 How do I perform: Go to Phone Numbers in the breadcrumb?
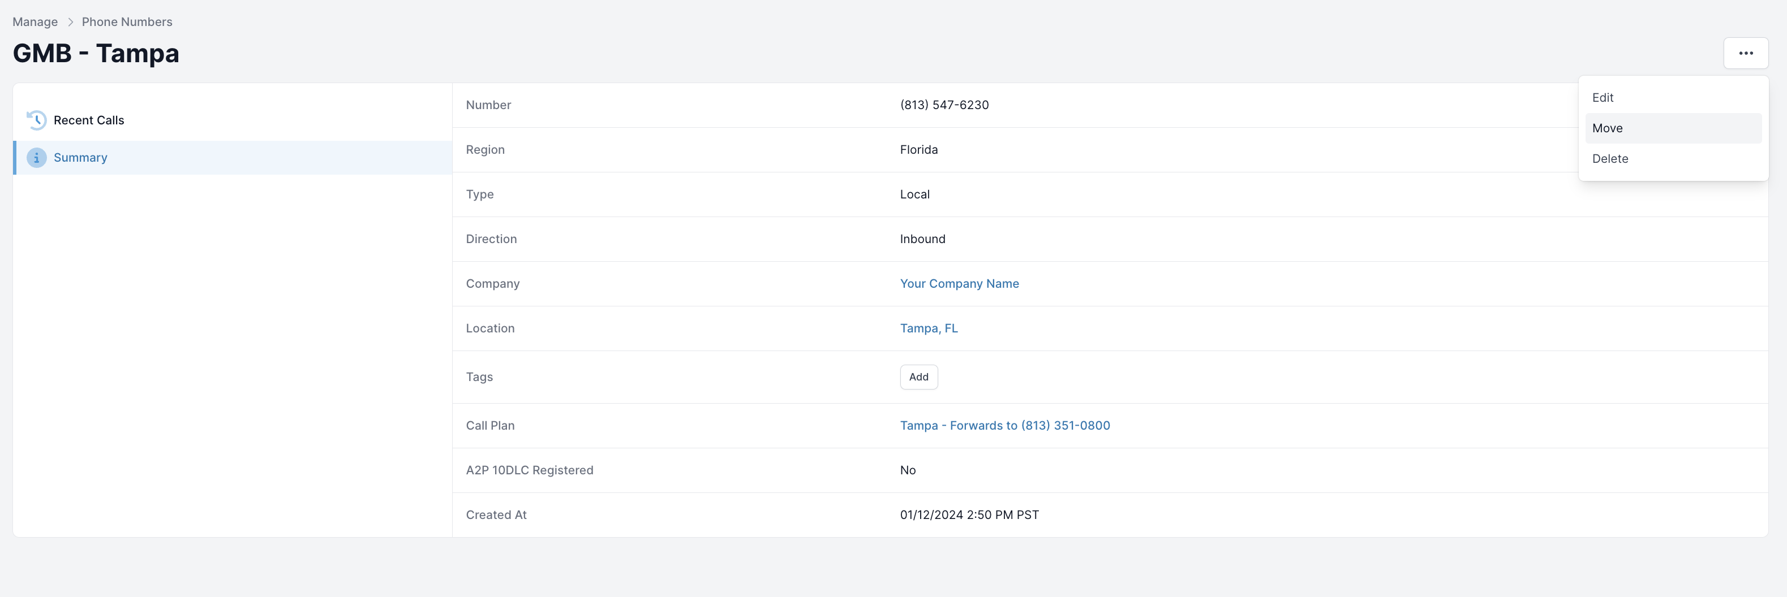click(127, 21)
